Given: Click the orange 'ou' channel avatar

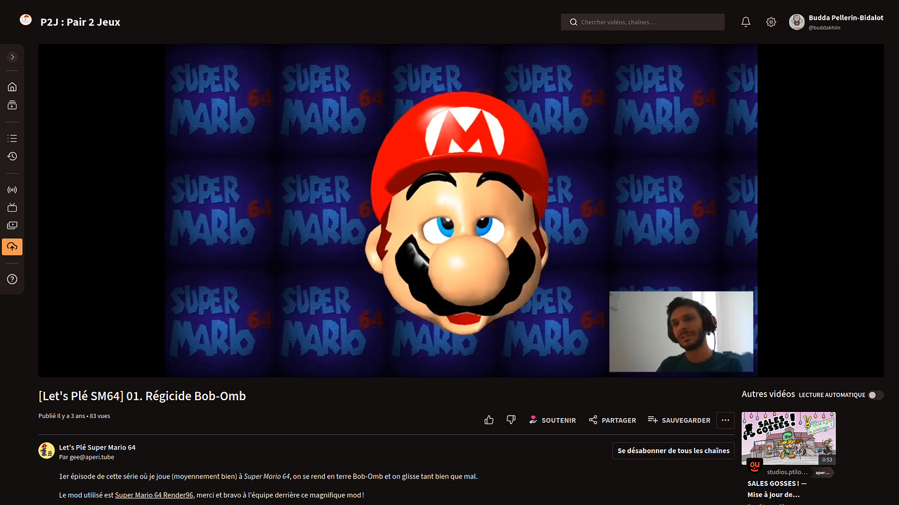Looking at the screenshot, I should pyautogui.click(x=755, y=466).
